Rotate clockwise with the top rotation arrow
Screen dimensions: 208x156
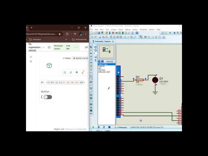[95, 47]
